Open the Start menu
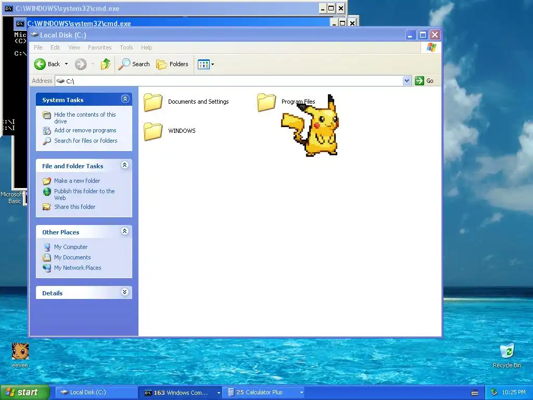The image size is (533, 400). coord(24,392)
